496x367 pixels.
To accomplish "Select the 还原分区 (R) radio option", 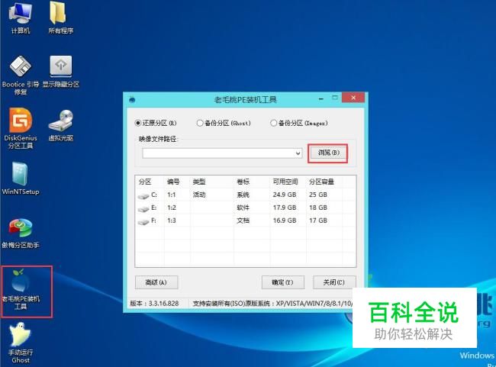I will (x=156, y=123).
